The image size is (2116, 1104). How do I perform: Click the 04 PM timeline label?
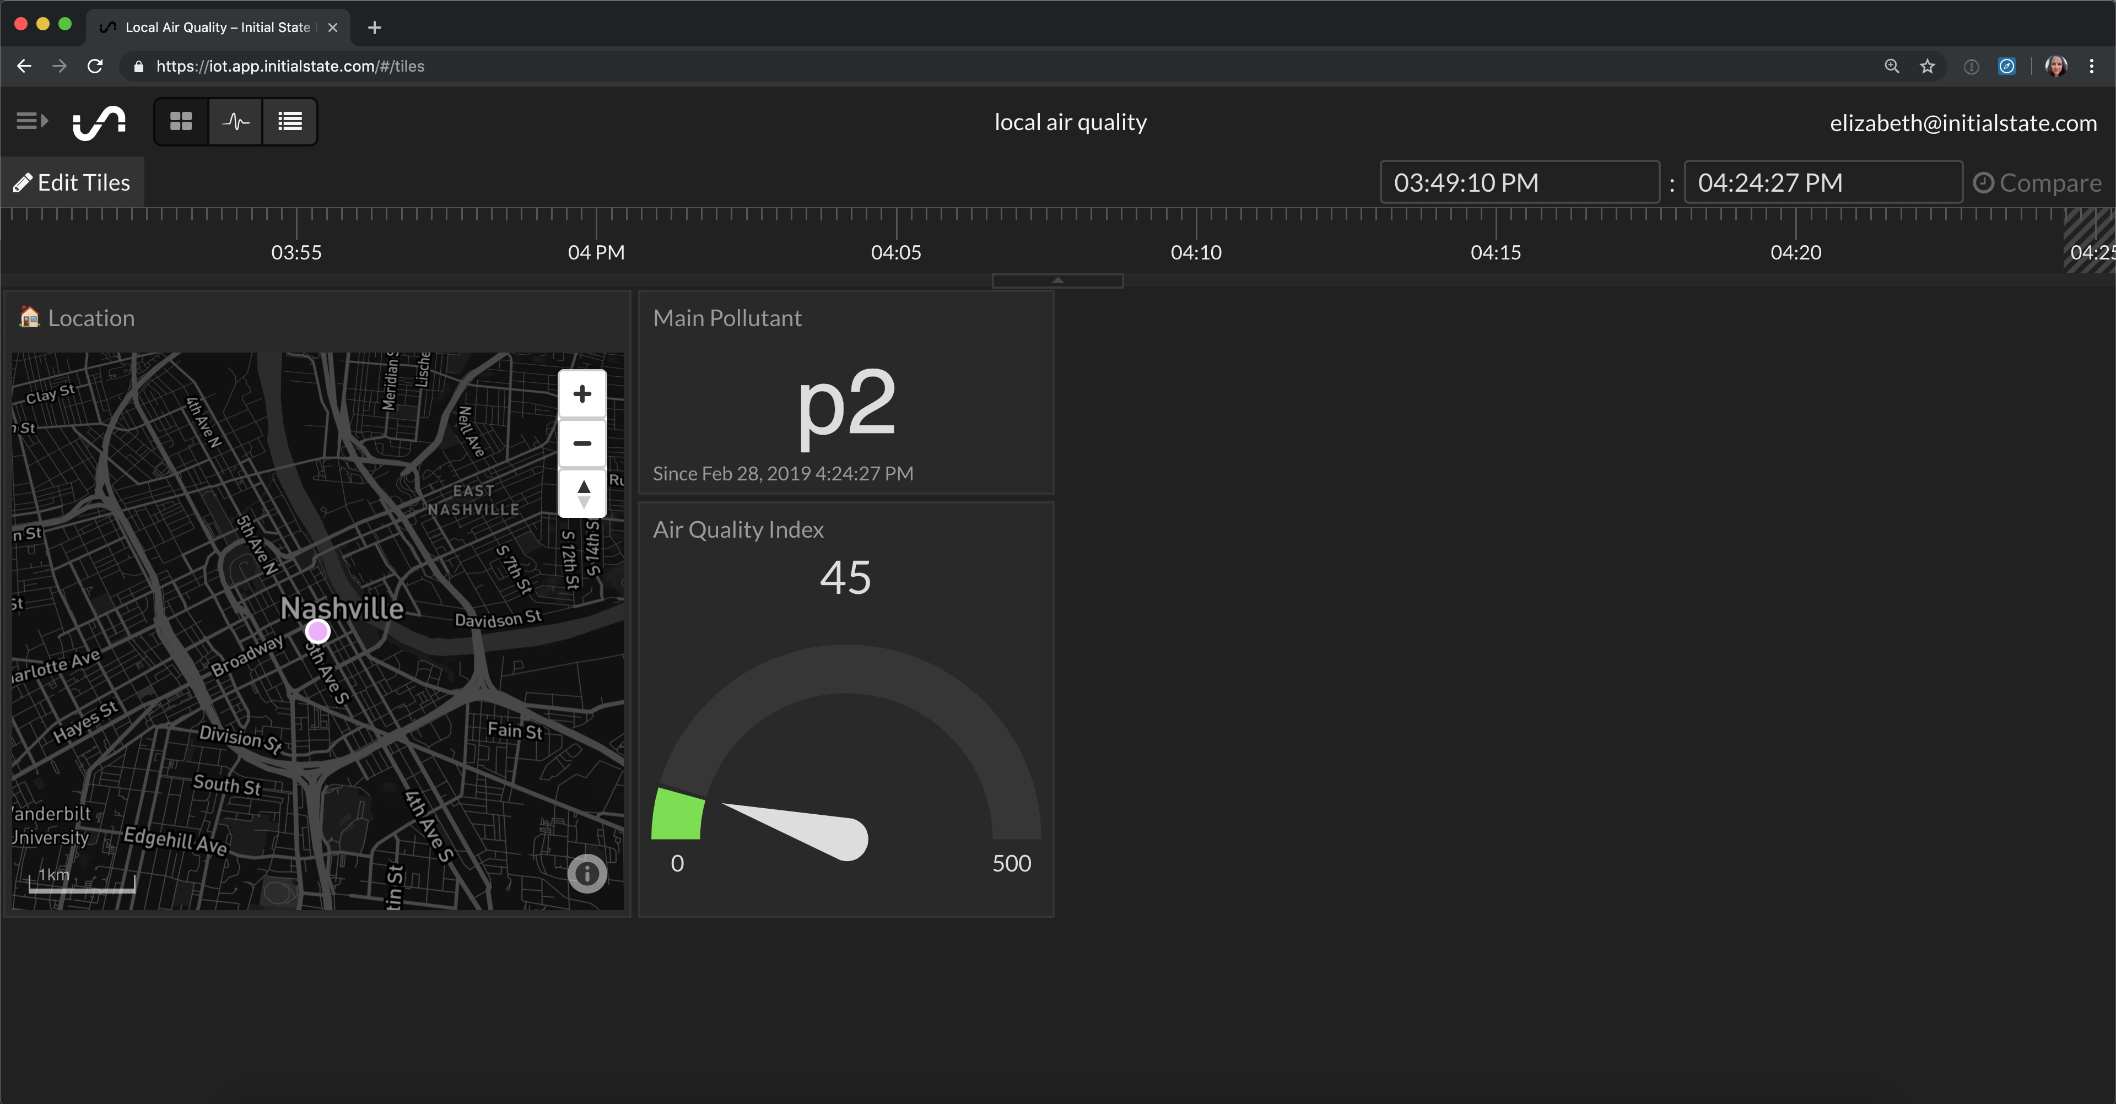point(593,252)
